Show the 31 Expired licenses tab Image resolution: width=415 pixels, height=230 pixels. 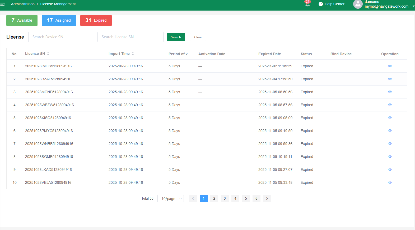(x=96, y=20)
